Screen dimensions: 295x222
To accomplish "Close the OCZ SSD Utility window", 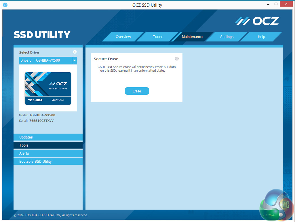I will point(286,4).
